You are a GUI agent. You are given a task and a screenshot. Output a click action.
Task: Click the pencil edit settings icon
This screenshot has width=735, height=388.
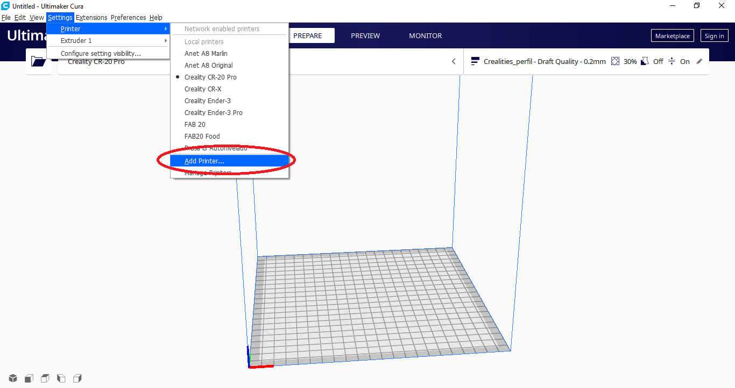(x=699, y=61)
